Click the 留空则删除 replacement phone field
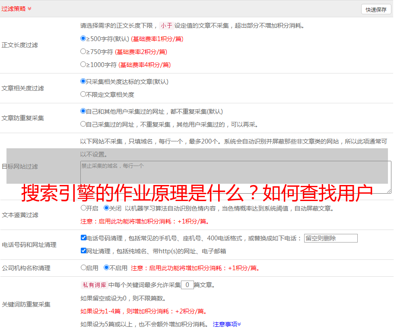Screen dimensions: 394x332 tap(330, 238)
